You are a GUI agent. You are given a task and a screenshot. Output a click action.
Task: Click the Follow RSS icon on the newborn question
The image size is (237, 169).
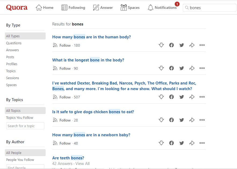click(x=55, y=143)
